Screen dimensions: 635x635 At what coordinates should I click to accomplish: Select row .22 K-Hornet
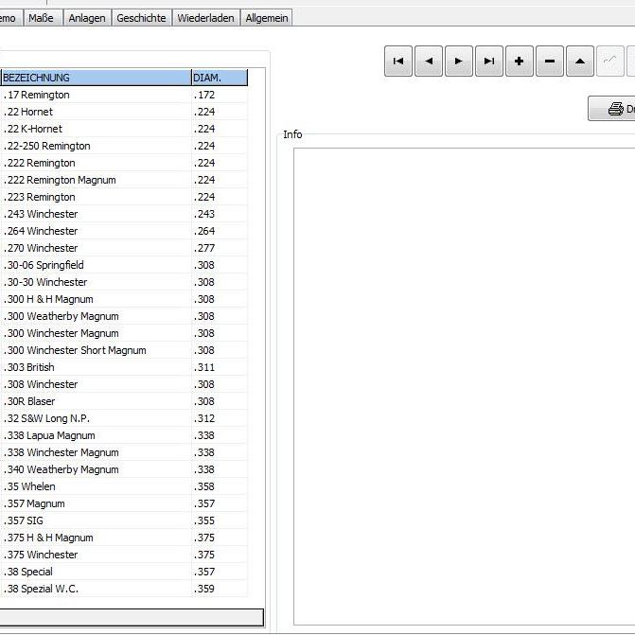point(124,129)
